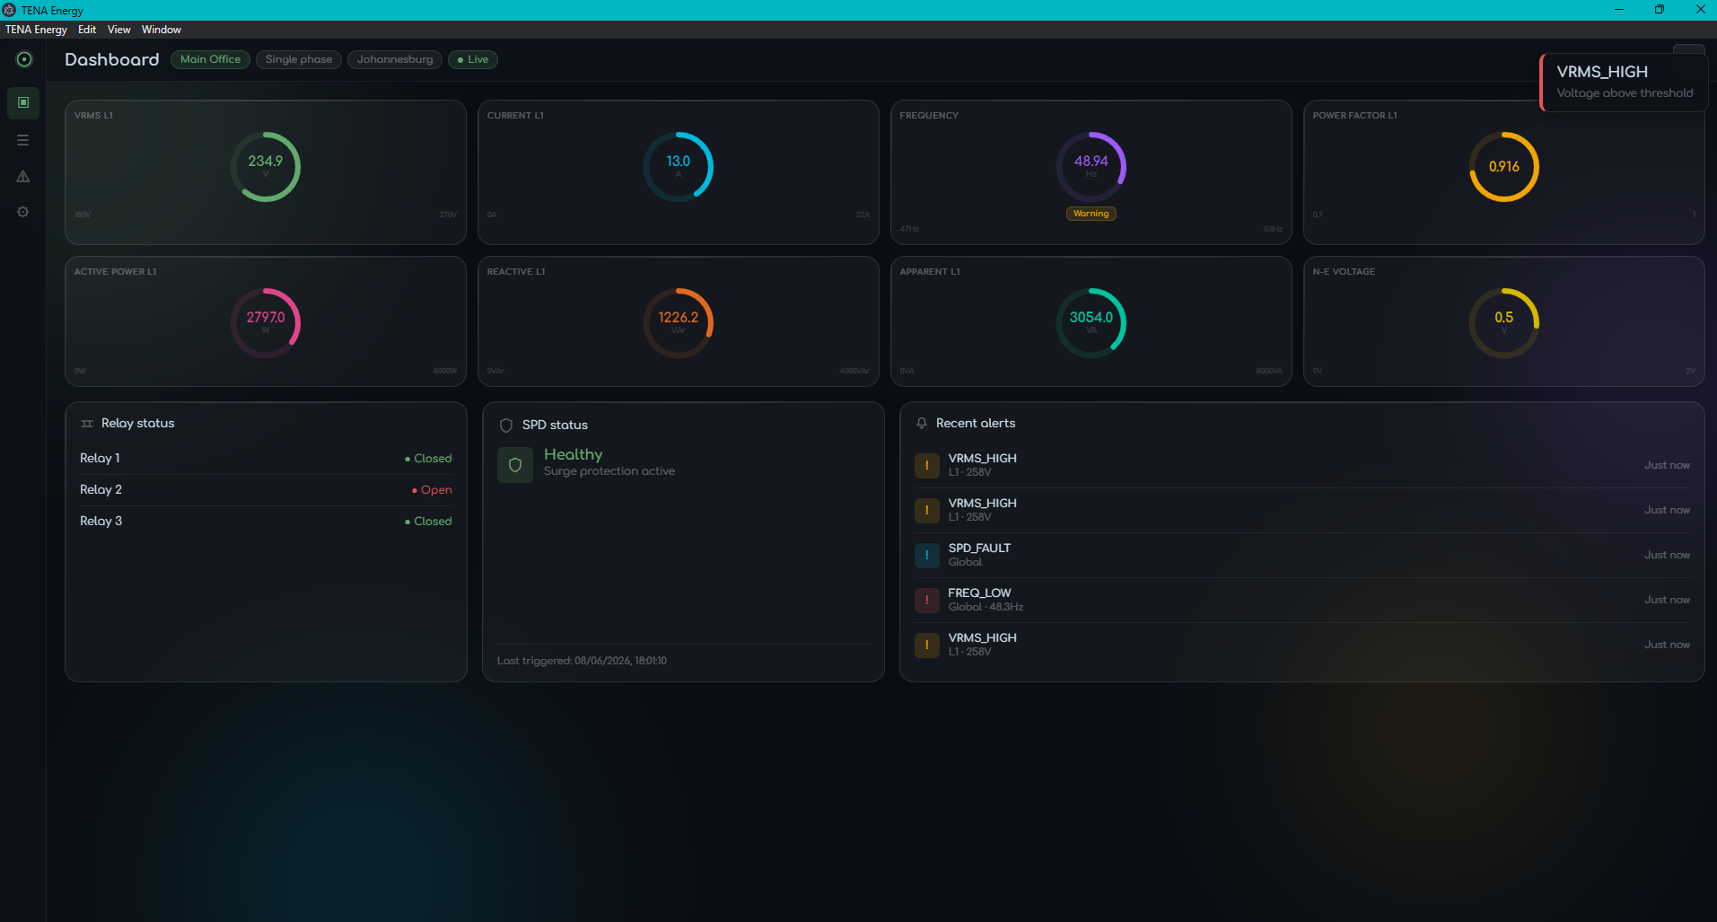Open the Dashboard view from the sidebar
Image resolution: width=1717 pixels, height=922 pixels.
point(23,102)
